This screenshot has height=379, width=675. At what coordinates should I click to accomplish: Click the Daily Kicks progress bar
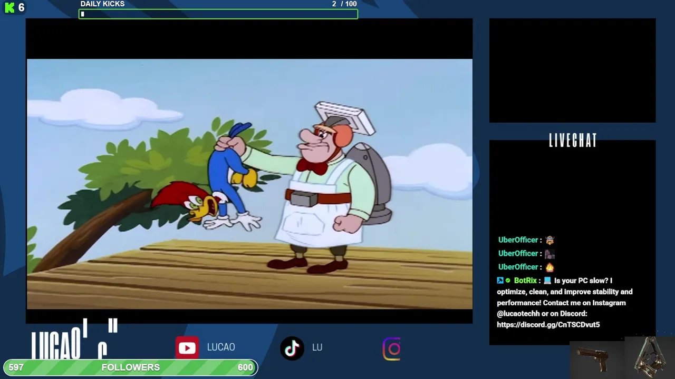coord(218,14)
